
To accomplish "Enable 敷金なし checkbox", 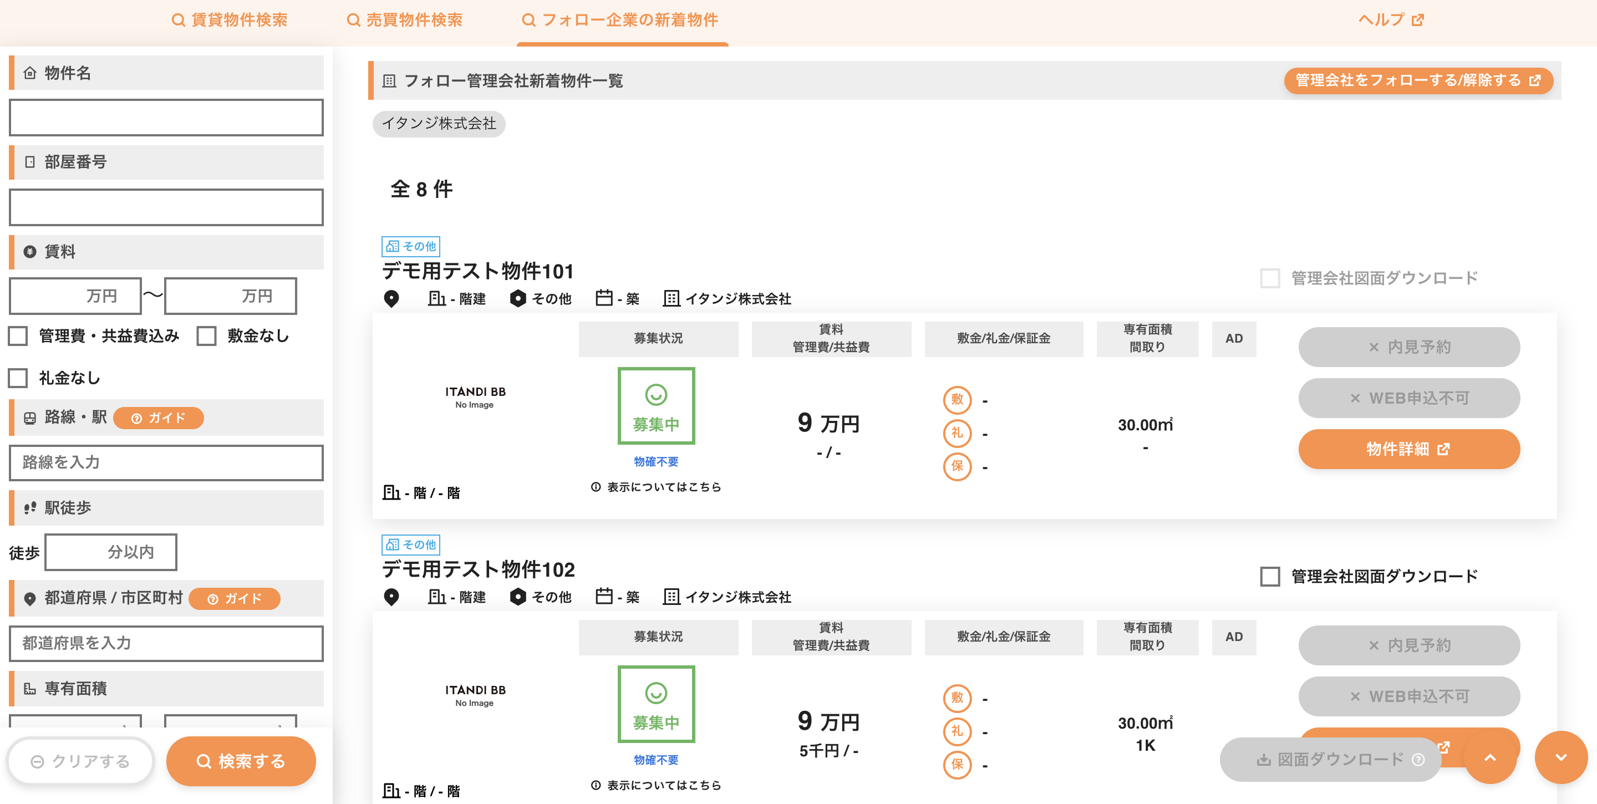I will [206, 336].
